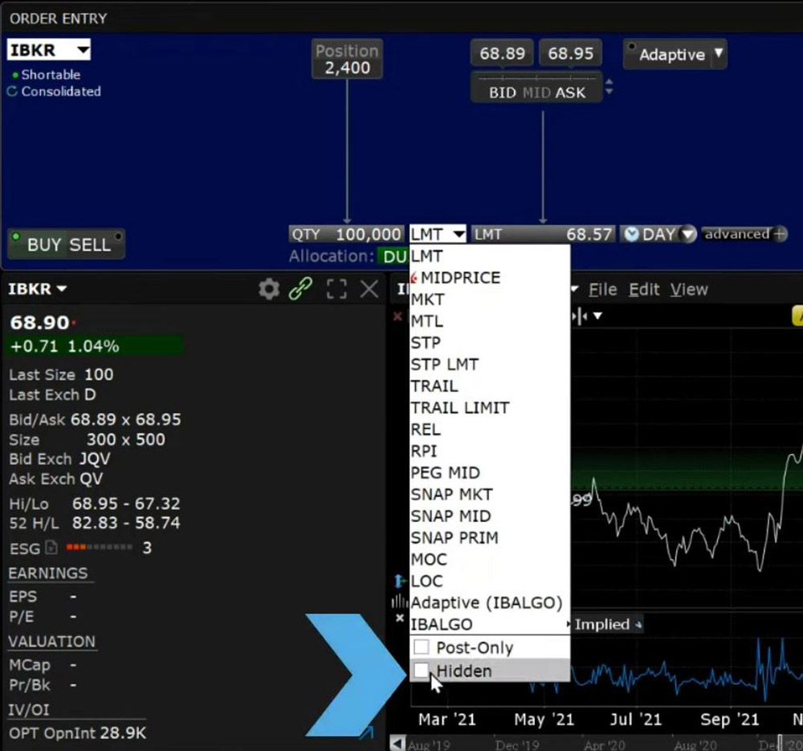Close the Implied sub-chart with white X

pyautogui.click(x=400, y=618)
